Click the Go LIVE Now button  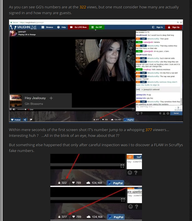point(78,27)
